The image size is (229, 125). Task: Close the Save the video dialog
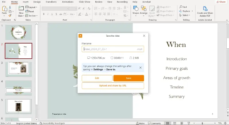144,36
